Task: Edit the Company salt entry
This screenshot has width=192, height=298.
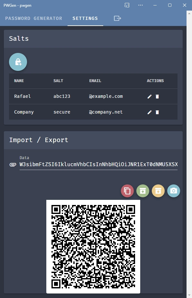Action: 150,112
